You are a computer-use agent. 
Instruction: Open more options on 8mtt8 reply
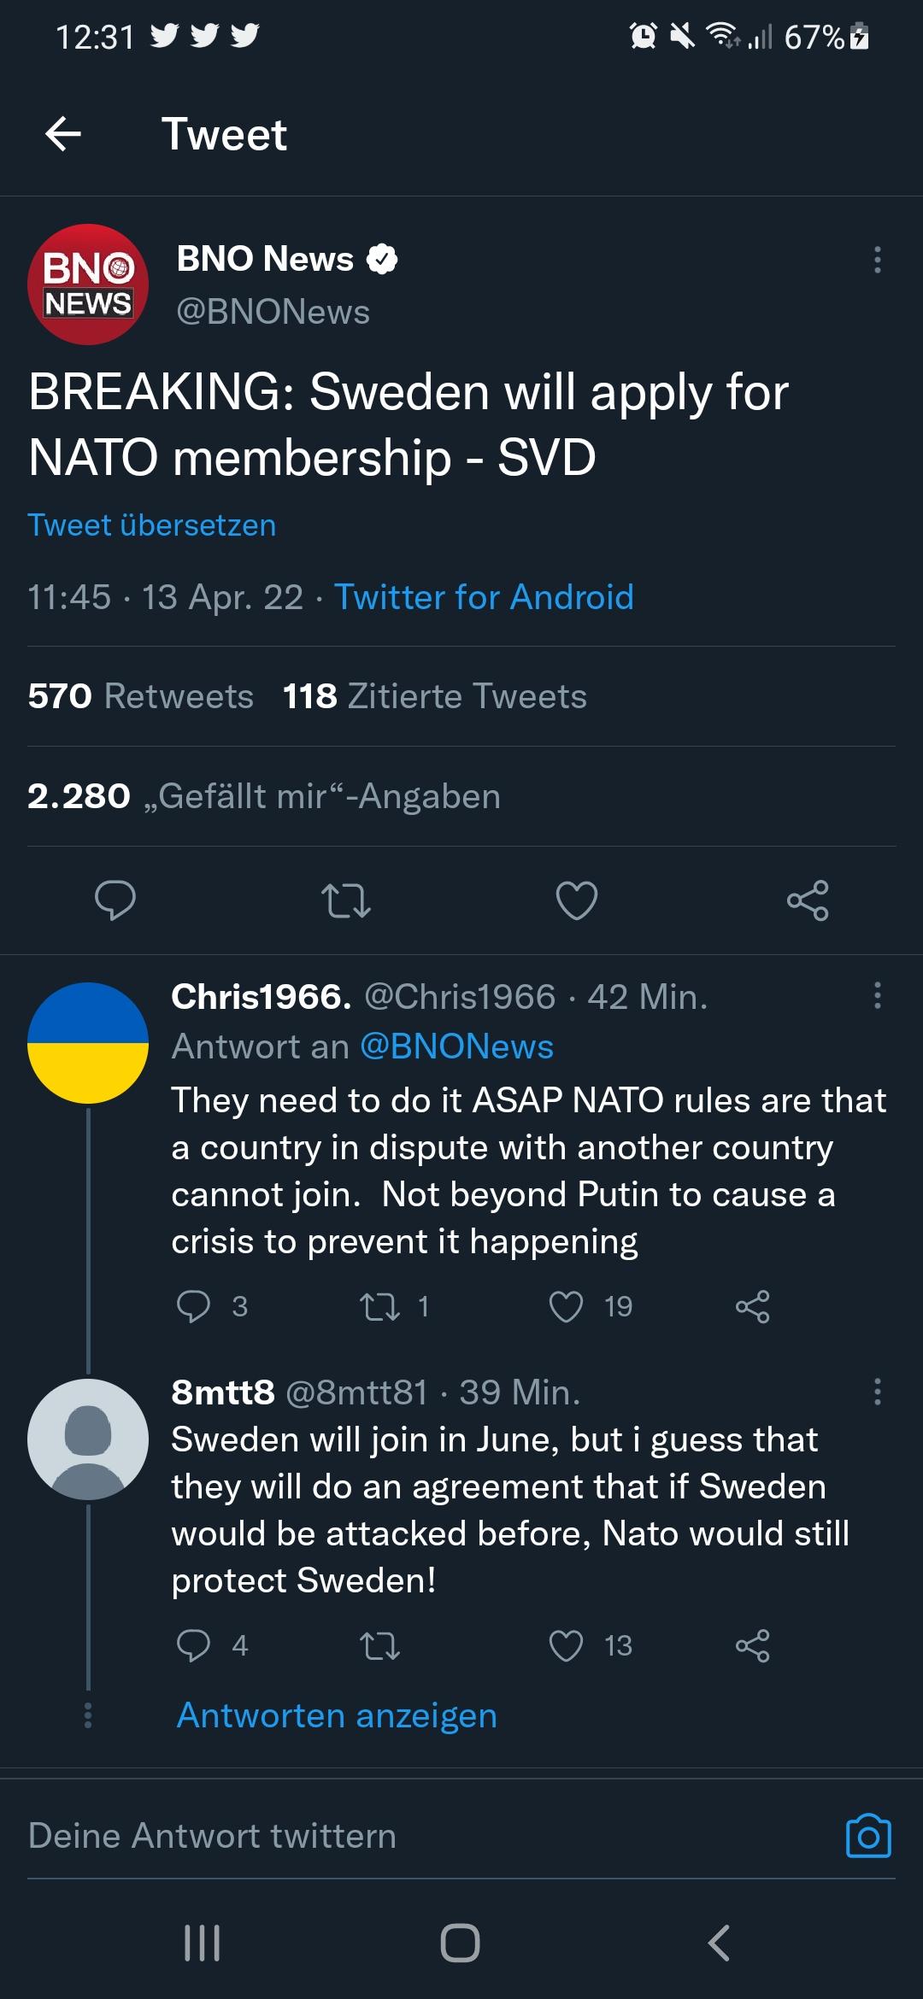(877, 1392)
